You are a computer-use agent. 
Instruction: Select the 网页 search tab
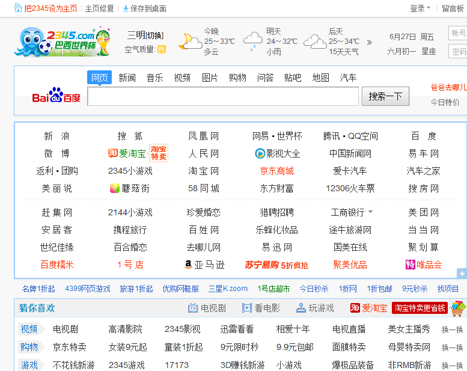point(100,78)
